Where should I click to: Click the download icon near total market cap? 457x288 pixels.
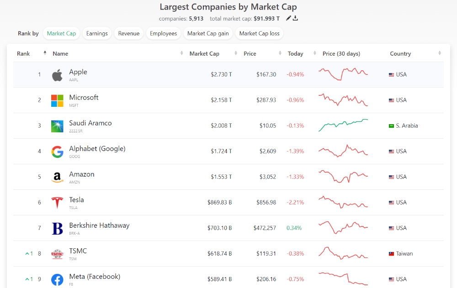point(295,18)
